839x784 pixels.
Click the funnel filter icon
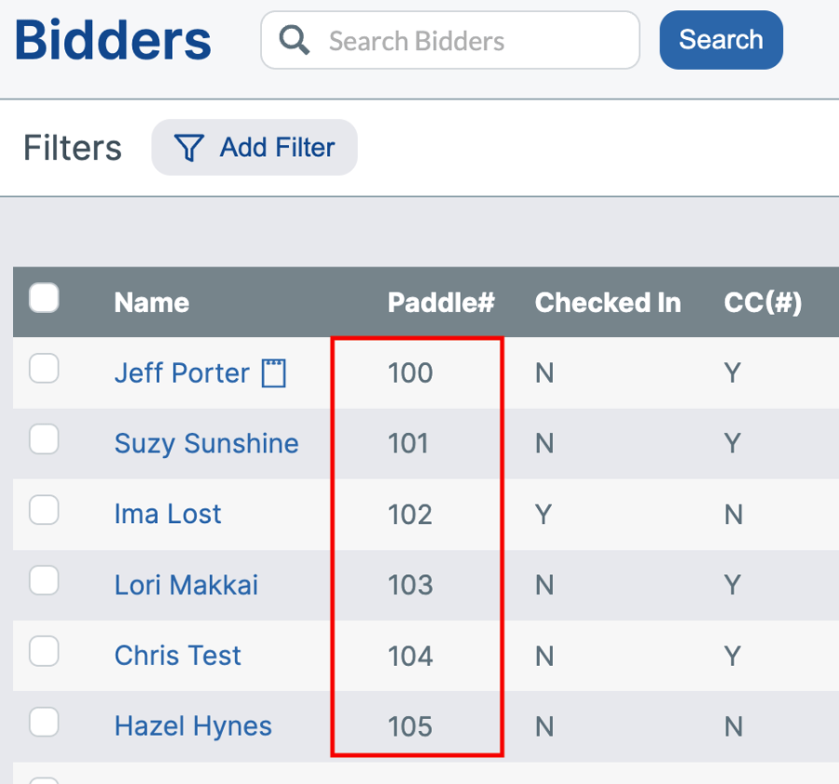pos(190,148)
